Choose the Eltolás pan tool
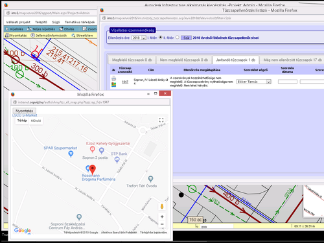324x243 pixels. point(67,29)
